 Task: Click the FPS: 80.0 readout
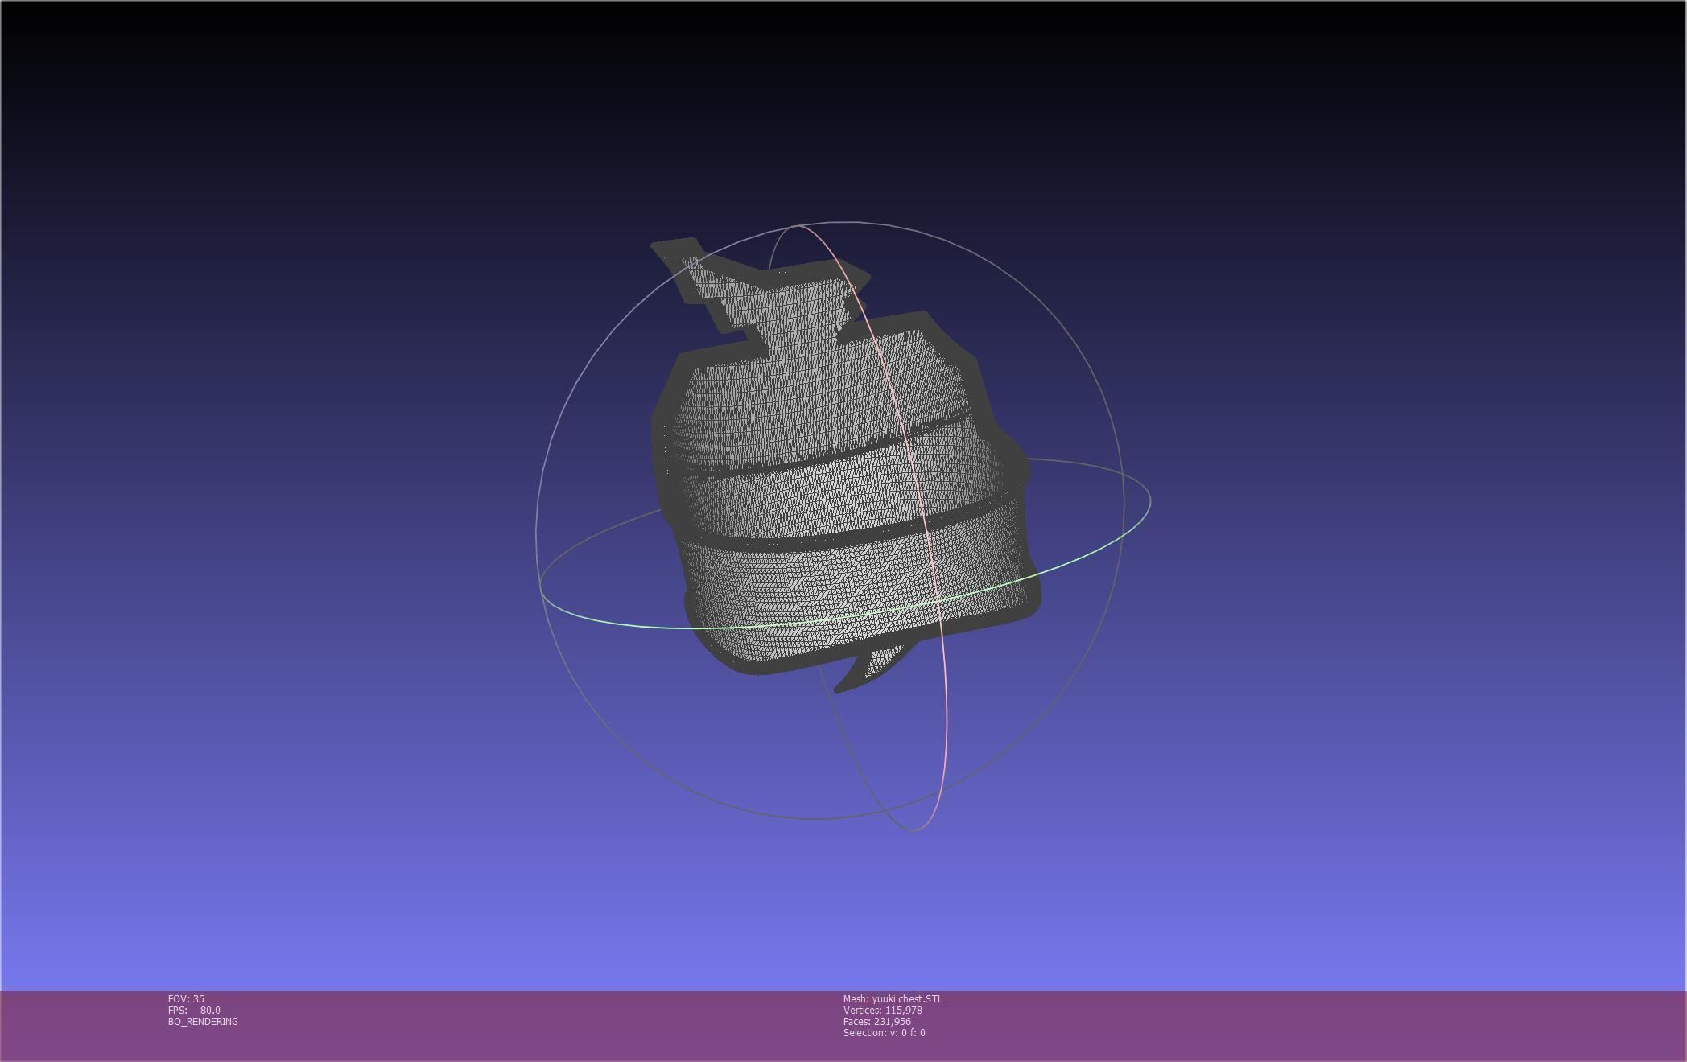click(194, 1010)
